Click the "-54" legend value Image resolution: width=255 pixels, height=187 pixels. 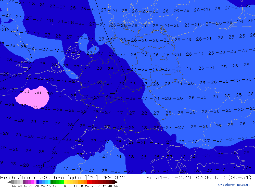(13, 186)
